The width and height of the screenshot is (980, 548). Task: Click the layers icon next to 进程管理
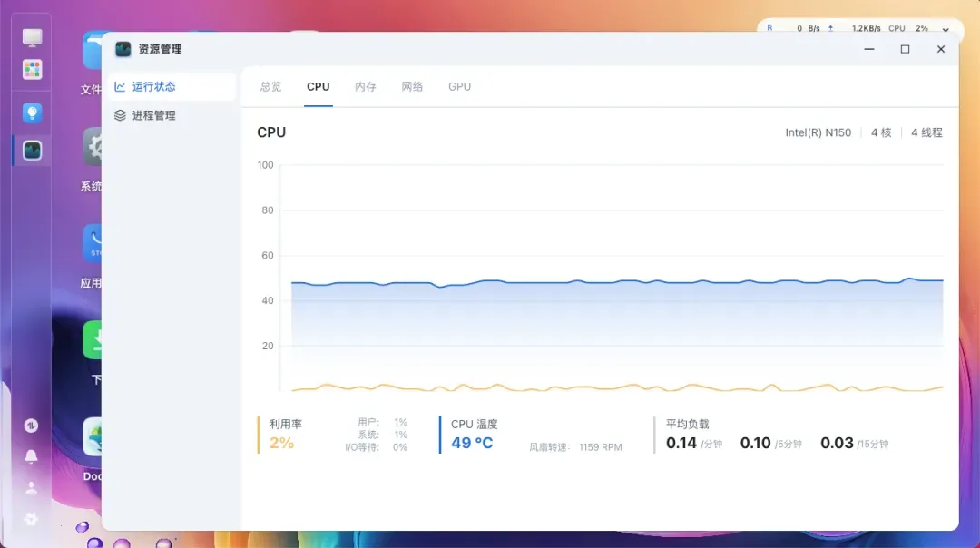(120, 115)
